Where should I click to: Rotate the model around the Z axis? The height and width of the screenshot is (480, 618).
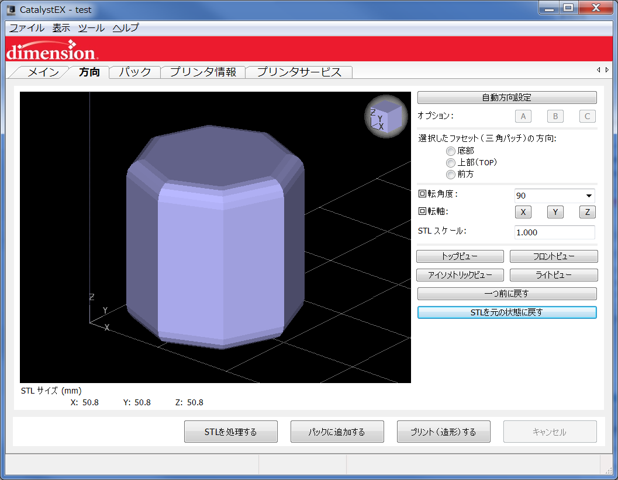[x=587, y=212]
